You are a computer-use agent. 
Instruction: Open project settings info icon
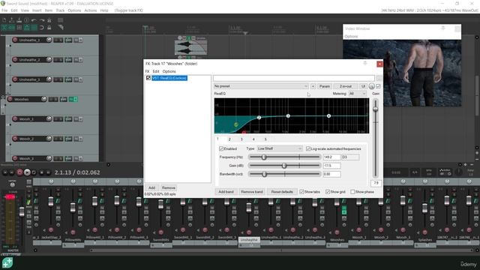click(x=27, y=20)
